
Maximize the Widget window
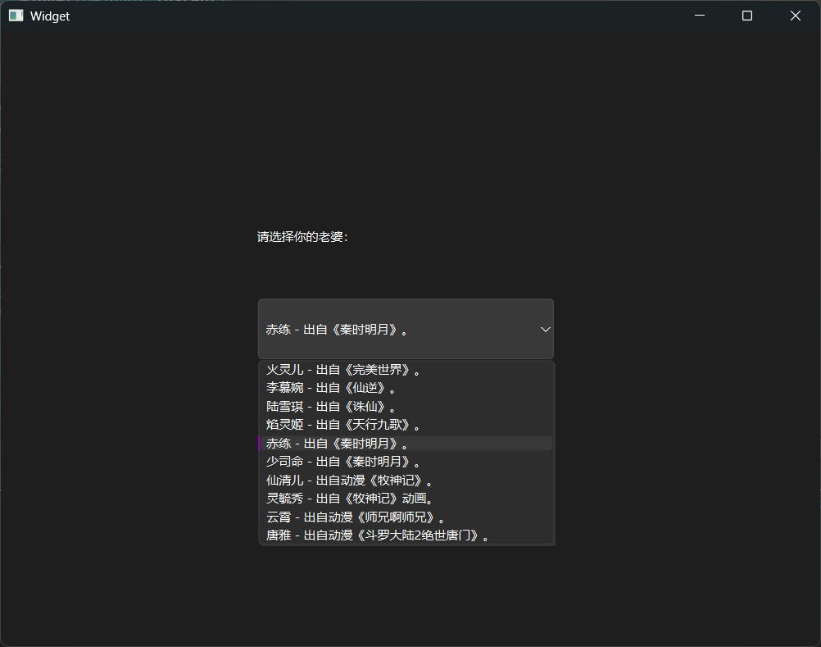pyautogui.click(x=747, y=16)
